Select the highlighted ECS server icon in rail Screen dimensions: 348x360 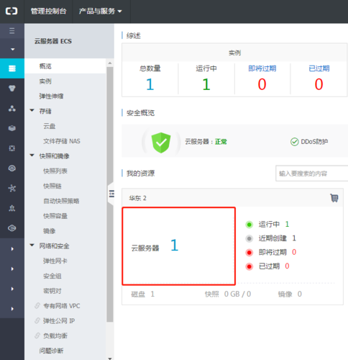point(12,68)
